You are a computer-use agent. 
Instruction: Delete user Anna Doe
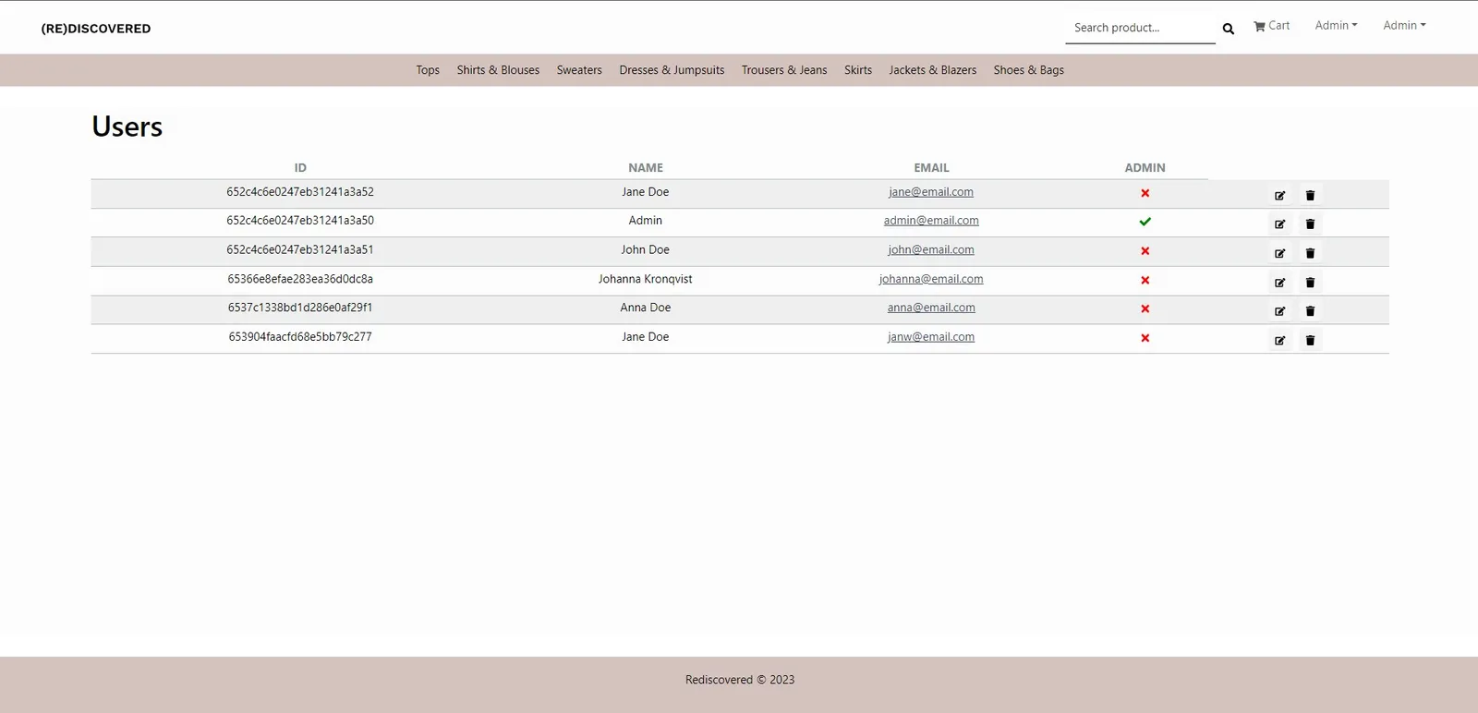[1310, 310]
